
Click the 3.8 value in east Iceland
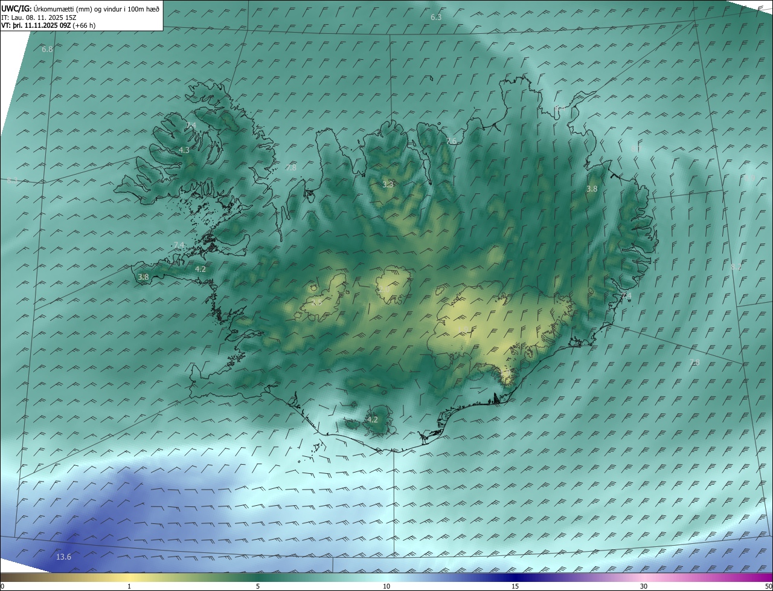point(592,189)
